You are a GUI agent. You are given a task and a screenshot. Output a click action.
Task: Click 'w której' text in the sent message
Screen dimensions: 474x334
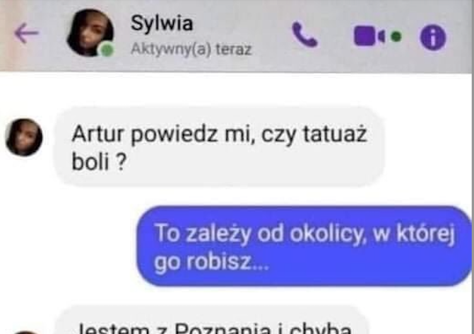point(414,234)
